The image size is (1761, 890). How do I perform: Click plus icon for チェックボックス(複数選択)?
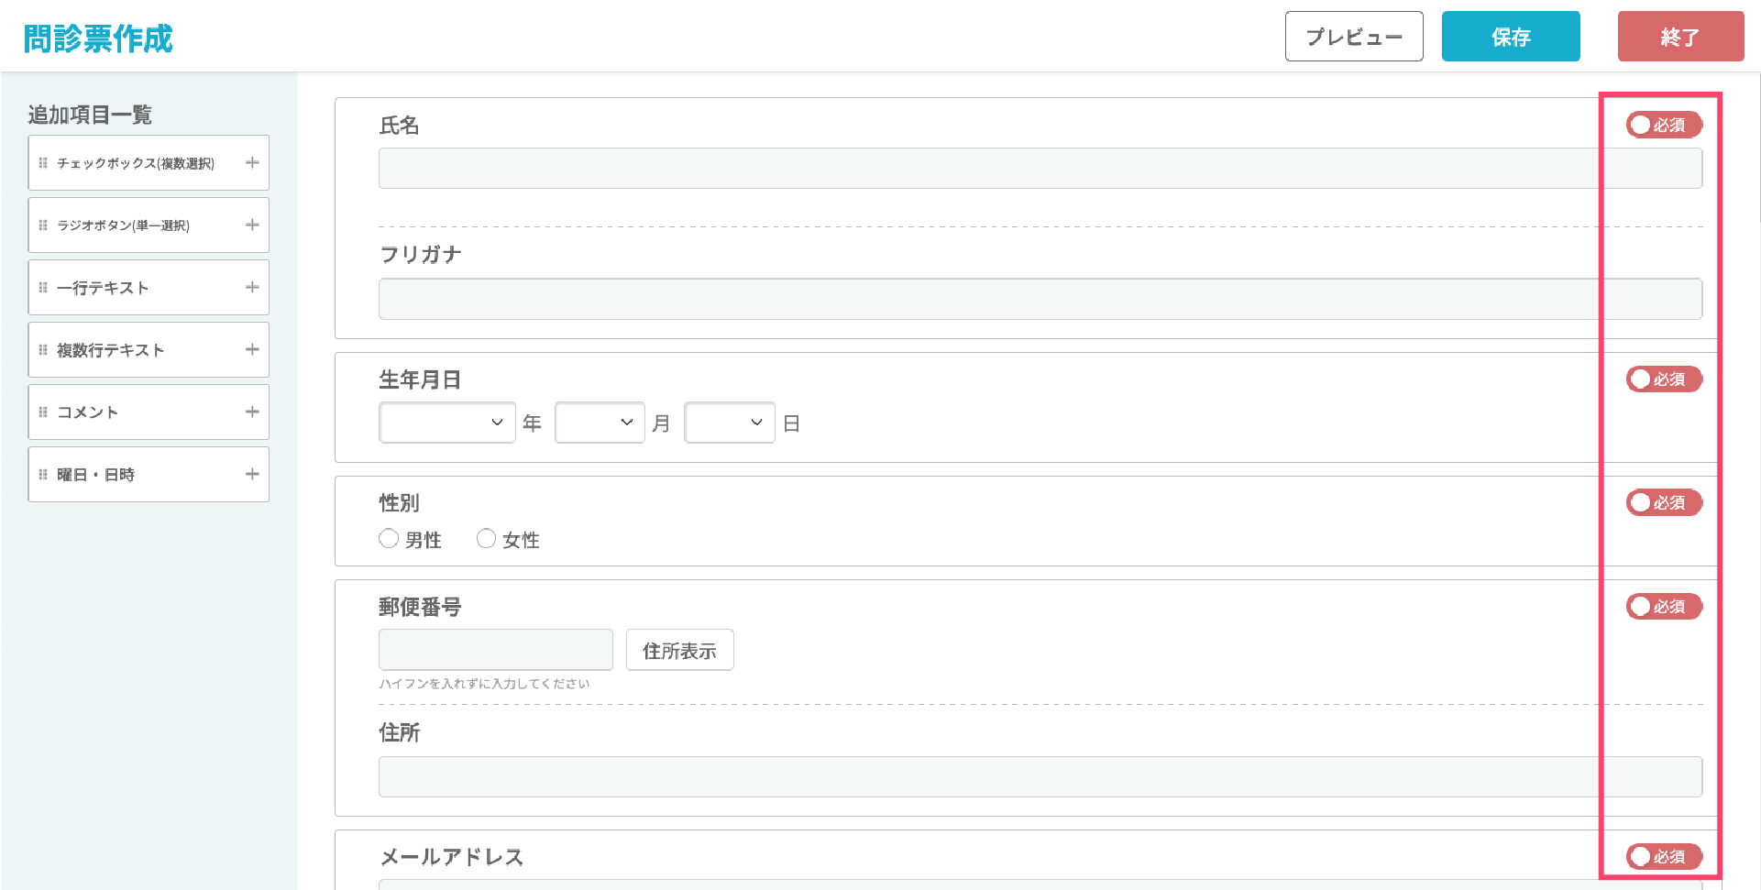(x=252, y=163)
